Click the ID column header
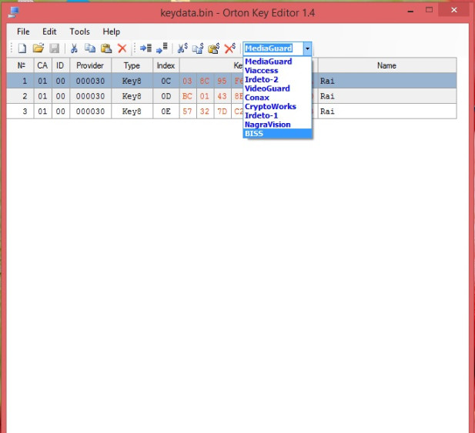This screenshot has width=475, height=433. [x=60, y=65]
